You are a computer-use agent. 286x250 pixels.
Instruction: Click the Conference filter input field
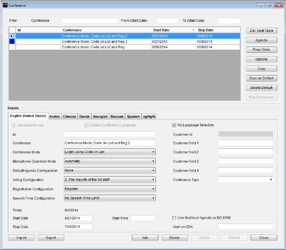(89, 21)
